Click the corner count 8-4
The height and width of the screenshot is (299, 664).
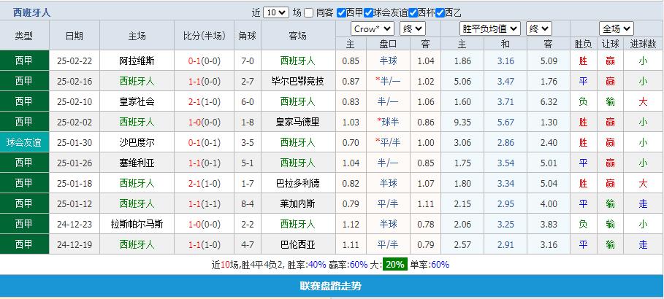pos(248,204)
